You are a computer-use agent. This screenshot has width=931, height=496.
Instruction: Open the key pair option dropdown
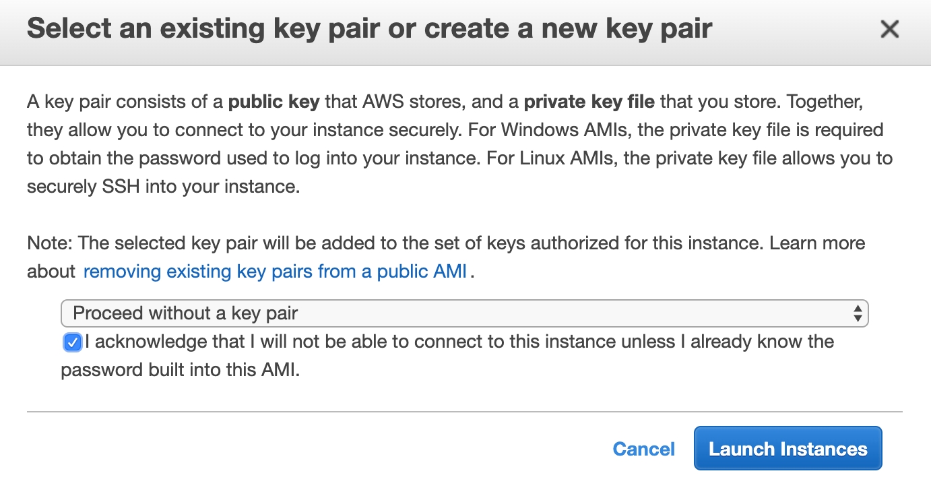click(464, 313)
